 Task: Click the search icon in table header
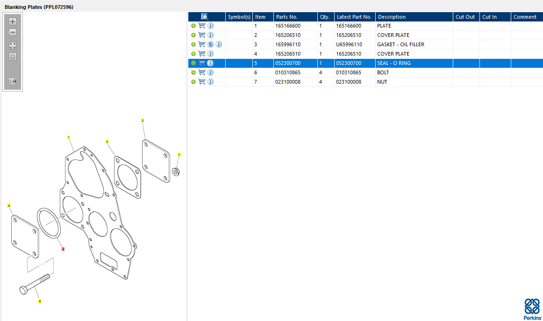click(x=204, y=17)
